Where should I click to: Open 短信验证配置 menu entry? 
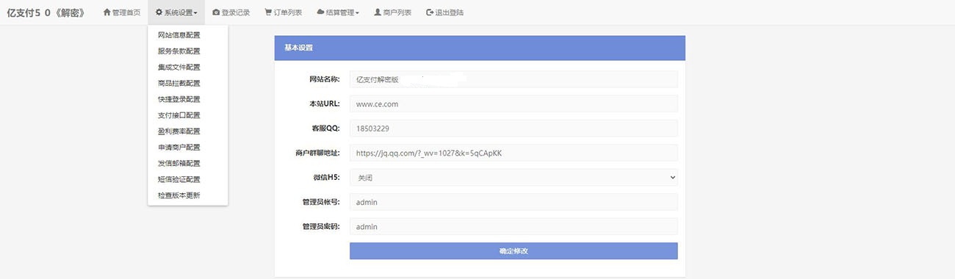179,179
